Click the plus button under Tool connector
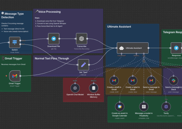 [144, 61]
